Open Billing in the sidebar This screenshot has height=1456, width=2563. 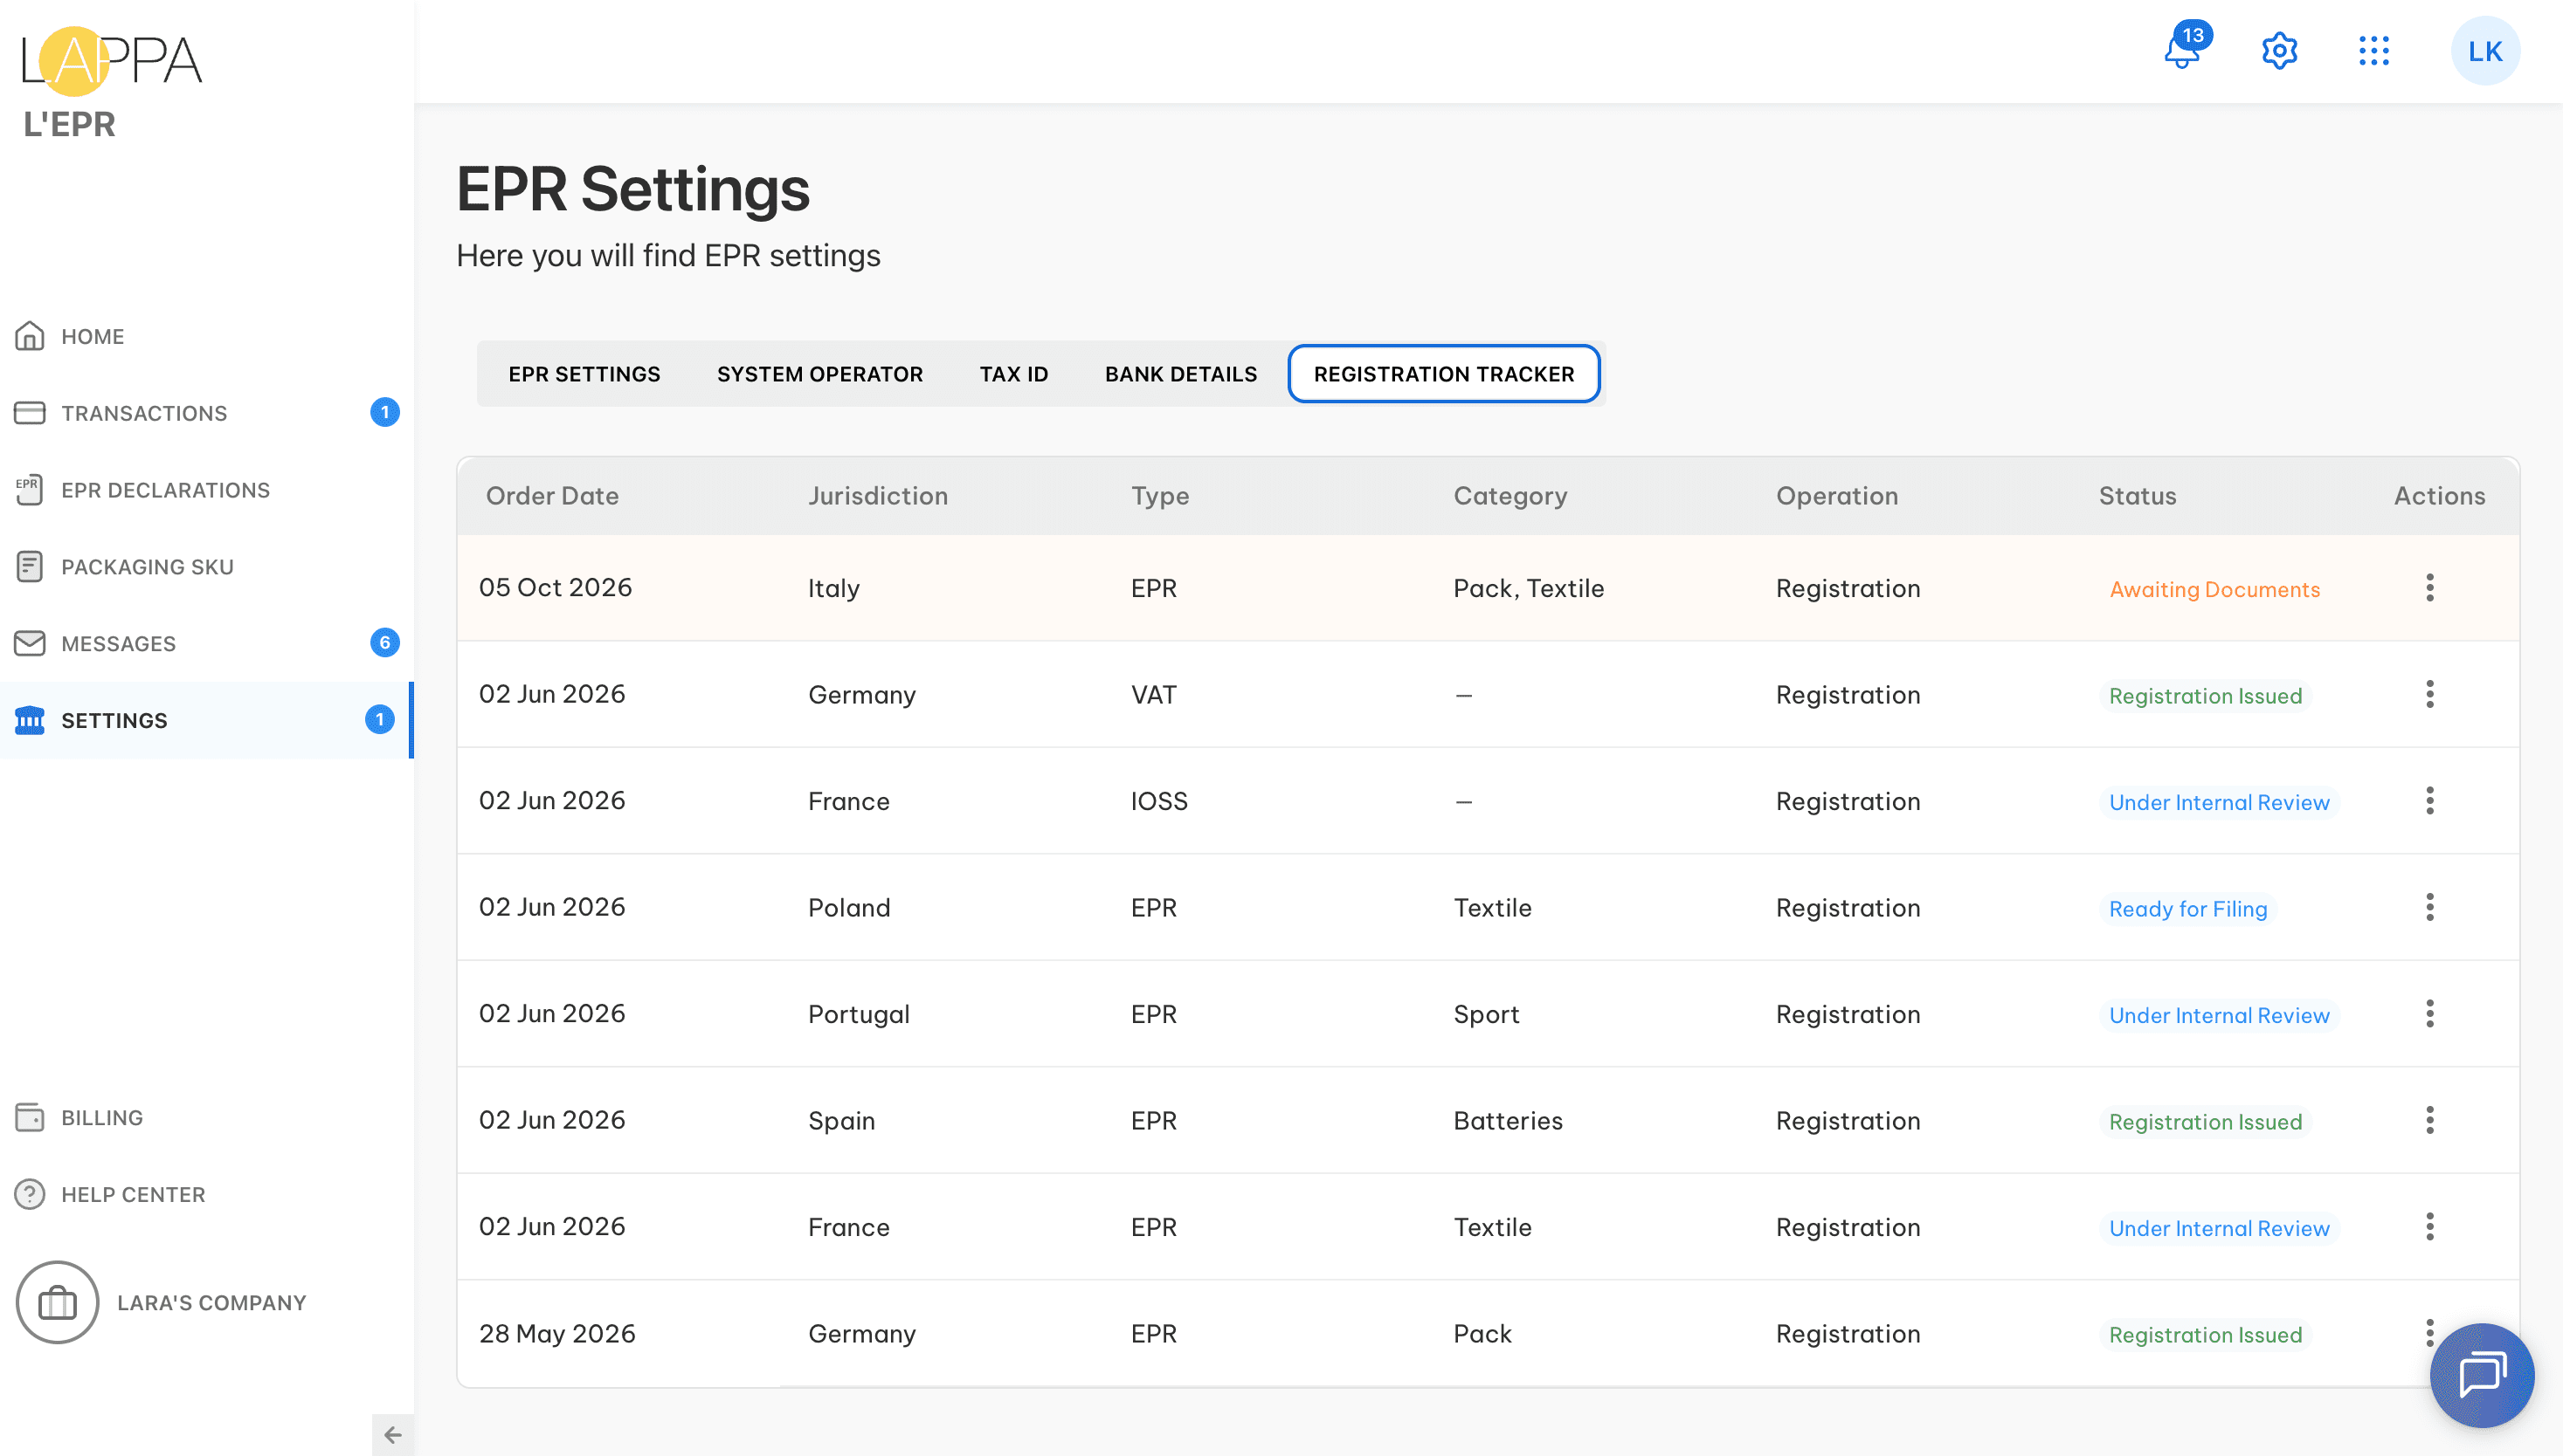205,1117
